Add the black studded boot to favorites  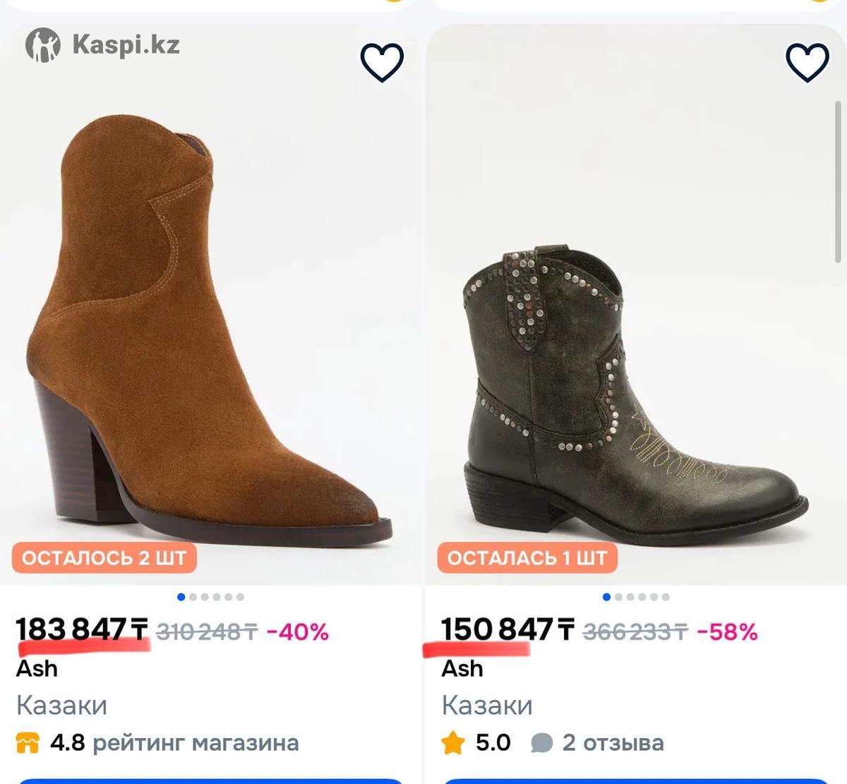(x=807, y=62)
